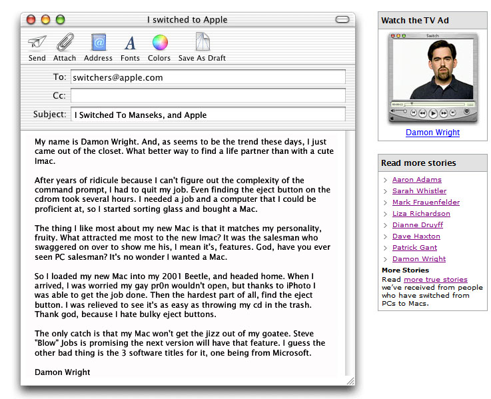The width and height of the screenshot is (491, 399).
Task: Open Aaron Adams story link
Action: [x=417, y=179]
